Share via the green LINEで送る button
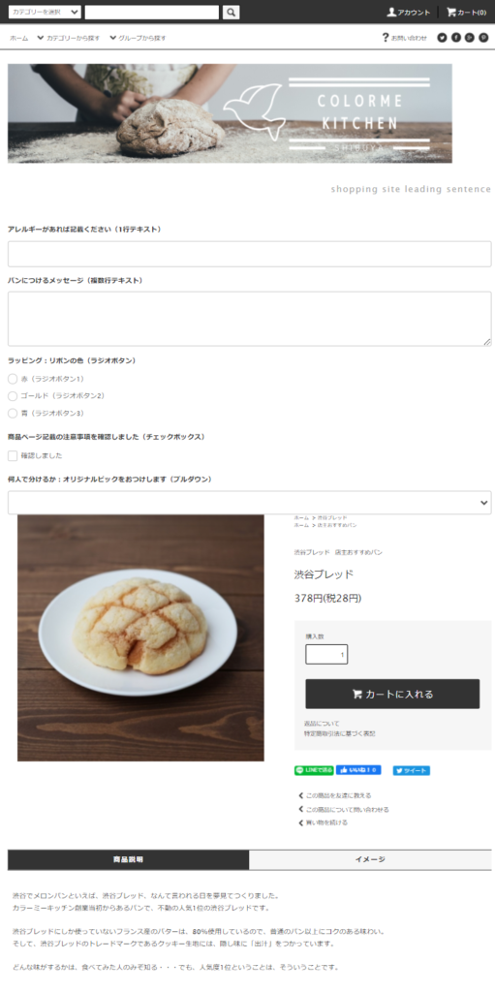495x992 pixels. click(313, 770)
